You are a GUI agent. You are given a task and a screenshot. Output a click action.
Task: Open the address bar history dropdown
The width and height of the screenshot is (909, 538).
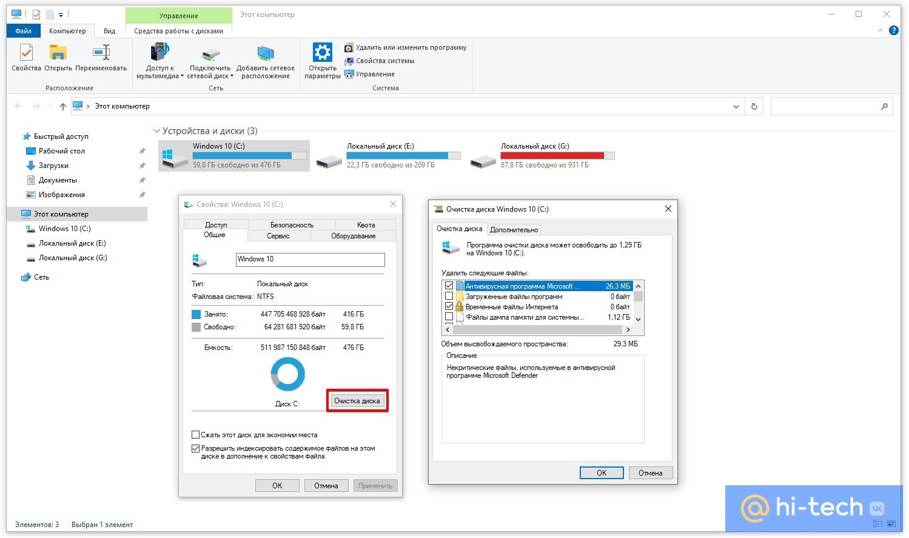[736, 106]
